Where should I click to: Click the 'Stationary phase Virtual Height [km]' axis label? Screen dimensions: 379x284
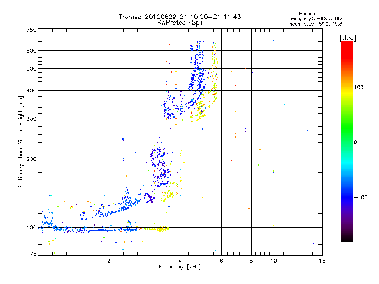coord(20,142)
